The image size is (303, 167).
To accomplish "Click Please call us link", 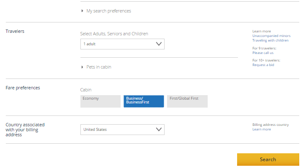I will (263, 53).
